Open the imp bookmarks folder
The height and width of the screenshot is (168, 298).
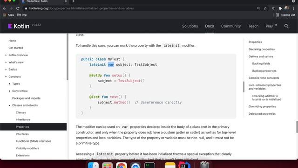22,15
